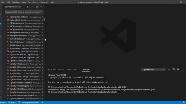Viewport: 186px width, 104px height.
Task: Select PdfSignature.cmp file
Action: point(24,23)
